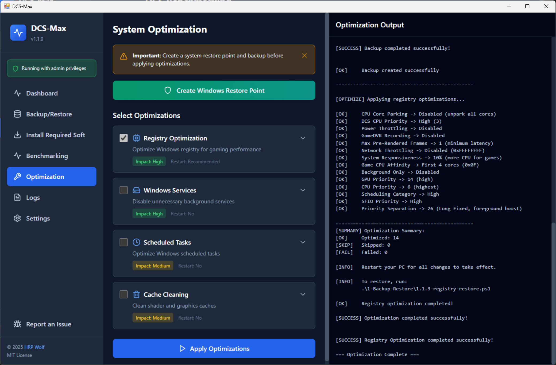Image resolution: width=556 pixels, height=365 pixels.
Task: Click the Cache Cleaning trash icon
Action: (x=136, y=294)
